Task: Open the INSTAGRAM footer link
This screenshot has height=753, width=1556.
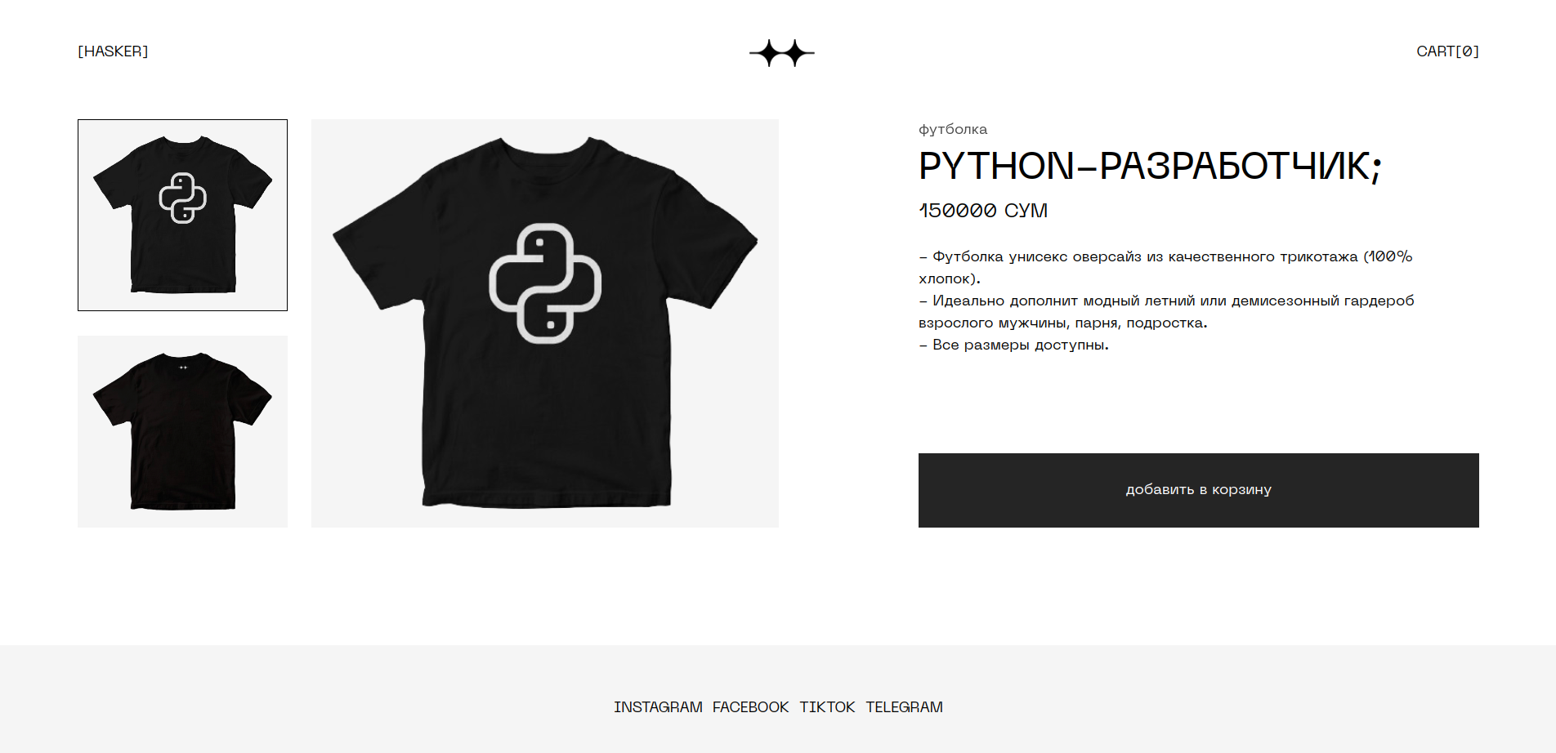Action: (x=658, y=707)
